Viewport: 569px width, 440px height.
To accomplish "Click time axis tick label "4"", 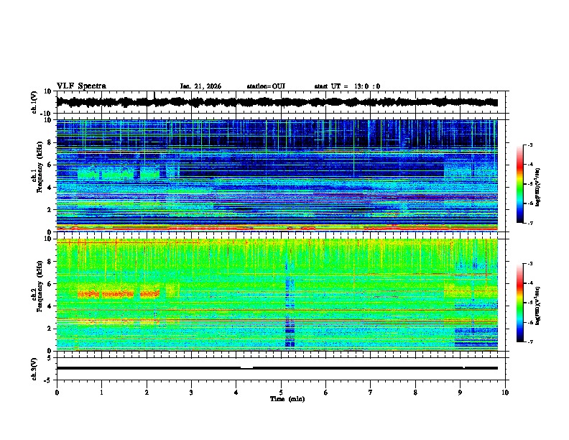I will [236, 393].
